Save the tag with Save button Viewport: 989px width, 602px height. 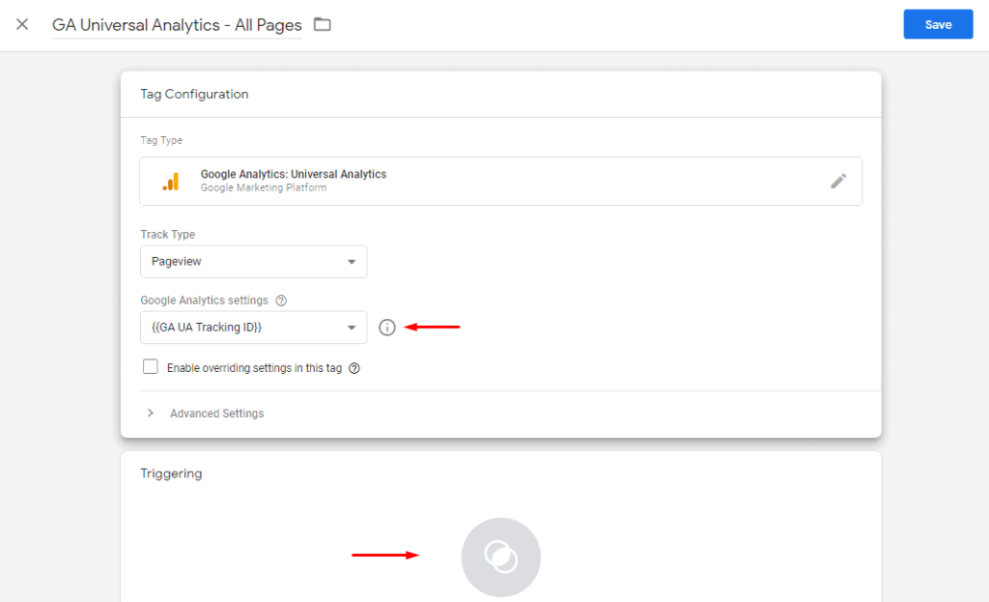(938, 24)
